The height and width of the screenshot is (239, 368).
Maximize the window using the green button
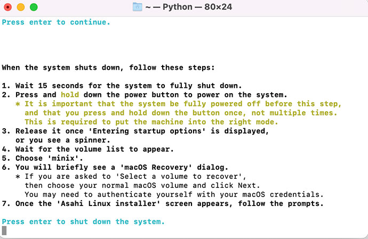pos(33,7)
